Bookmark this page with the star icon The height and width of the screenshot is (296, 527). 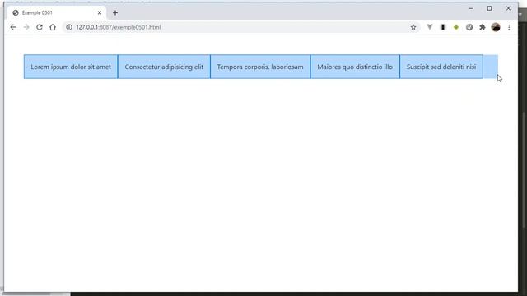point(413,27)
